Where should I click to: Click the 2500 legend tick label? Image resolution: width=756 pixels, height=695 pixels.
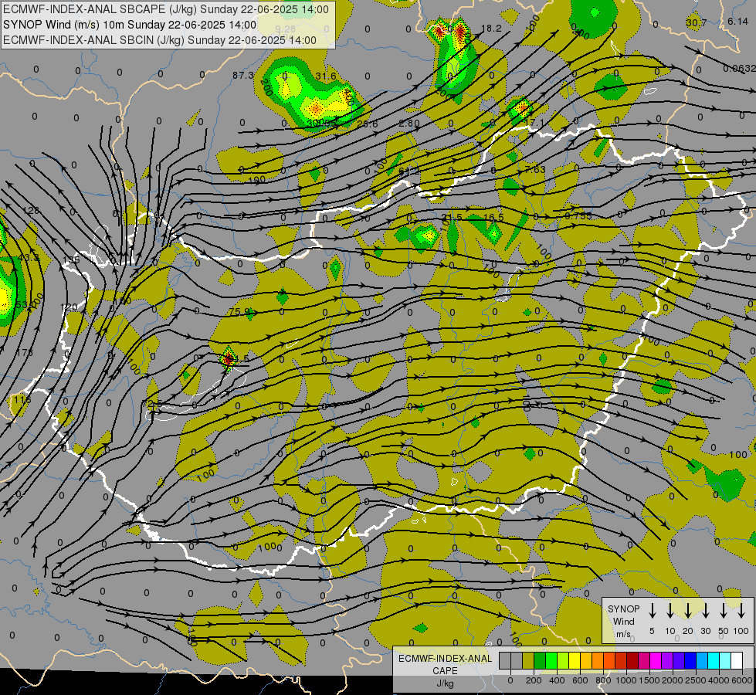pos(696,680)
